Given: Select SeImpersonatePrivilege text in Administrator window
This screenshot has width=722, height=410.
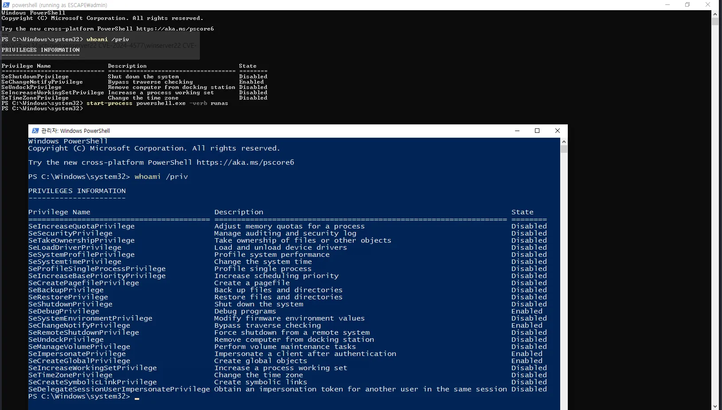Looking at the screenshot, I should pos(77,354).
